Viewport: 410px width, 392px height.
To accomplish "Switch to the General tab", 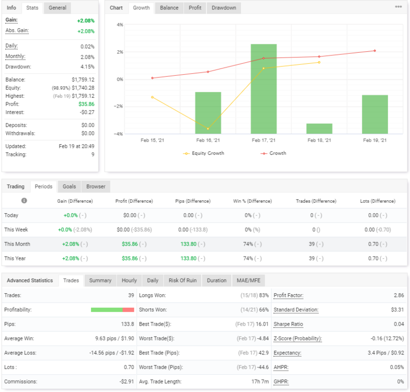I will 58,8.
